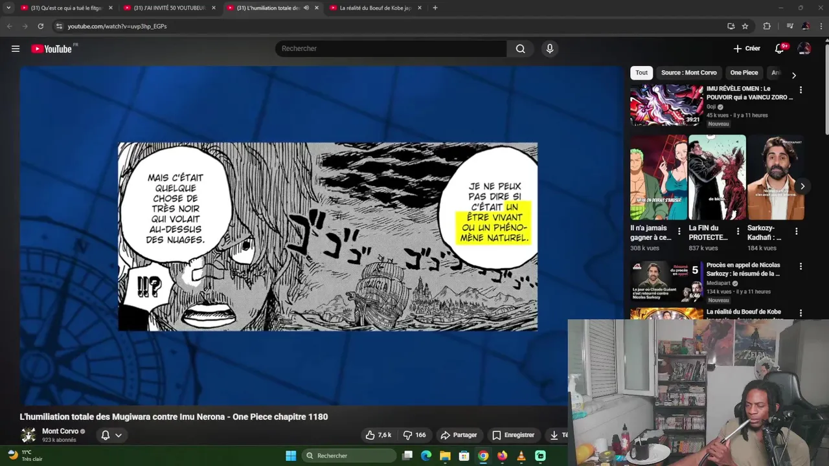Select the Source : Mont Corvo chip
The height and width of the screenshot is (466, 829).
click(x=688, y=72)
